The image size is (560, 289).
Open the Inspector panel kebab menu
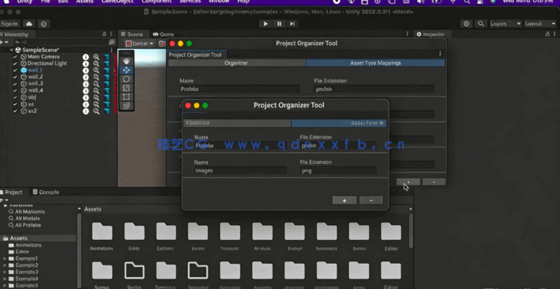(555, 34)
